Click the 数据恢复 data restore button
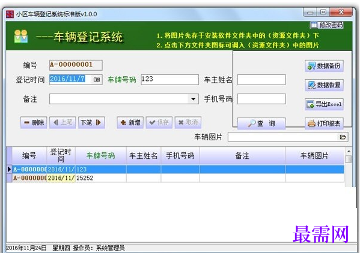This screenshot has width=360, height=253. (324, 85)
